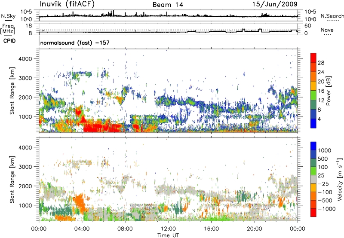Viewport: 344px width, 238px height.
Task: Click the 'Beam 14' label
Action: (168, 5)
